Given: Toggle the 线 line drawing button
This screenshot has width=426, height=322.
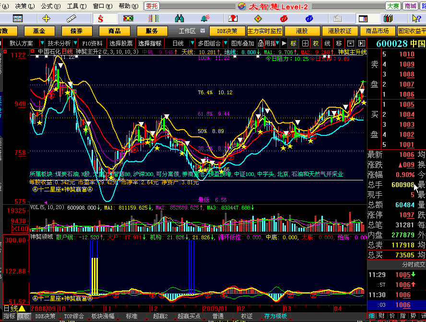Looking at the screenshot, I should [327, 44].
